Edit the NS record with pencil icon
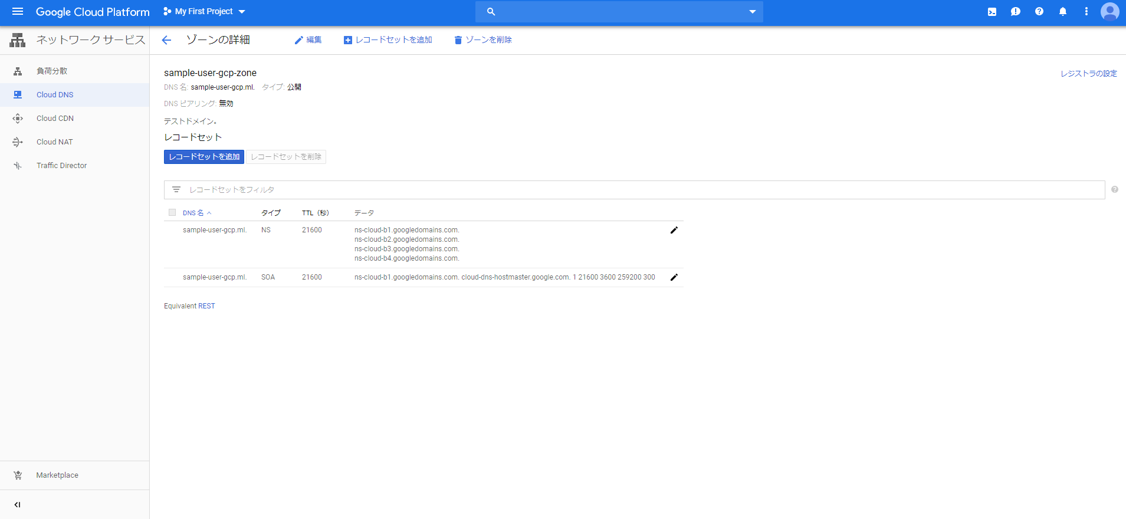The width and height of the screenshot is (1126, 519). click(x=674, y=230)
